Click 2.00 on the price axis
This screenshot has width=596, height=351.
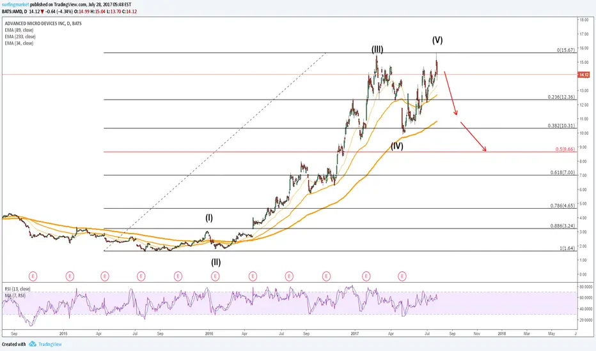(584, 246)
